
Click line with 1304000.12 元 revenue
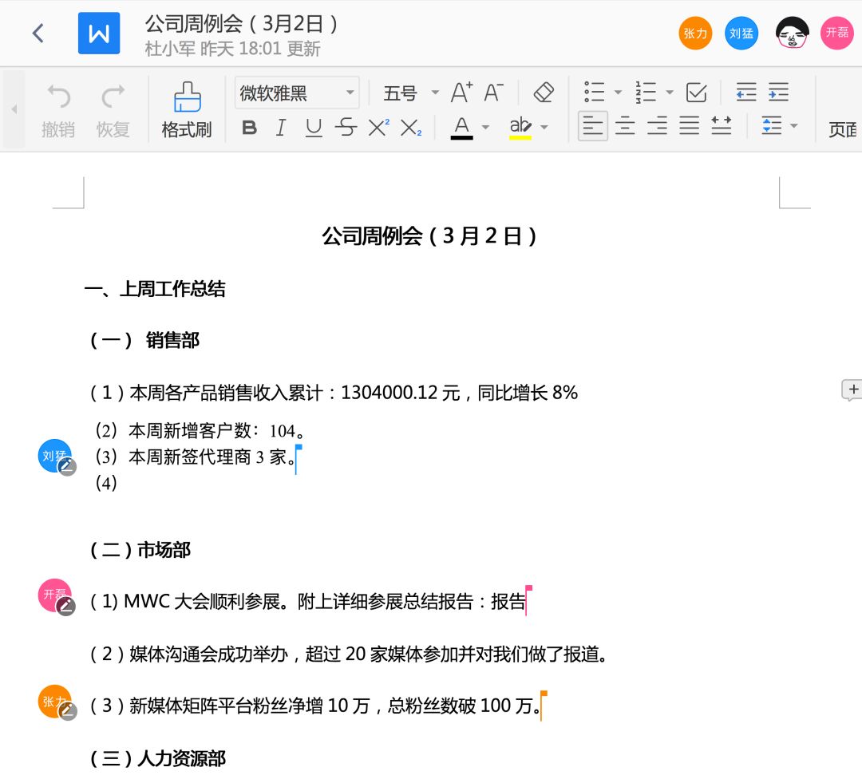(333, 393)
